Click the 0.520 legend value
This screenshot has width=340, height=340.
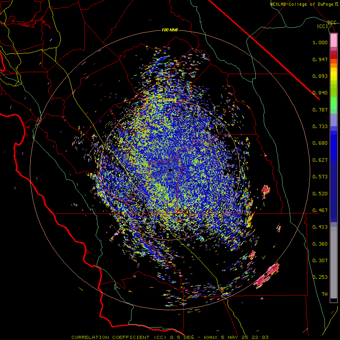pos(320,194)
